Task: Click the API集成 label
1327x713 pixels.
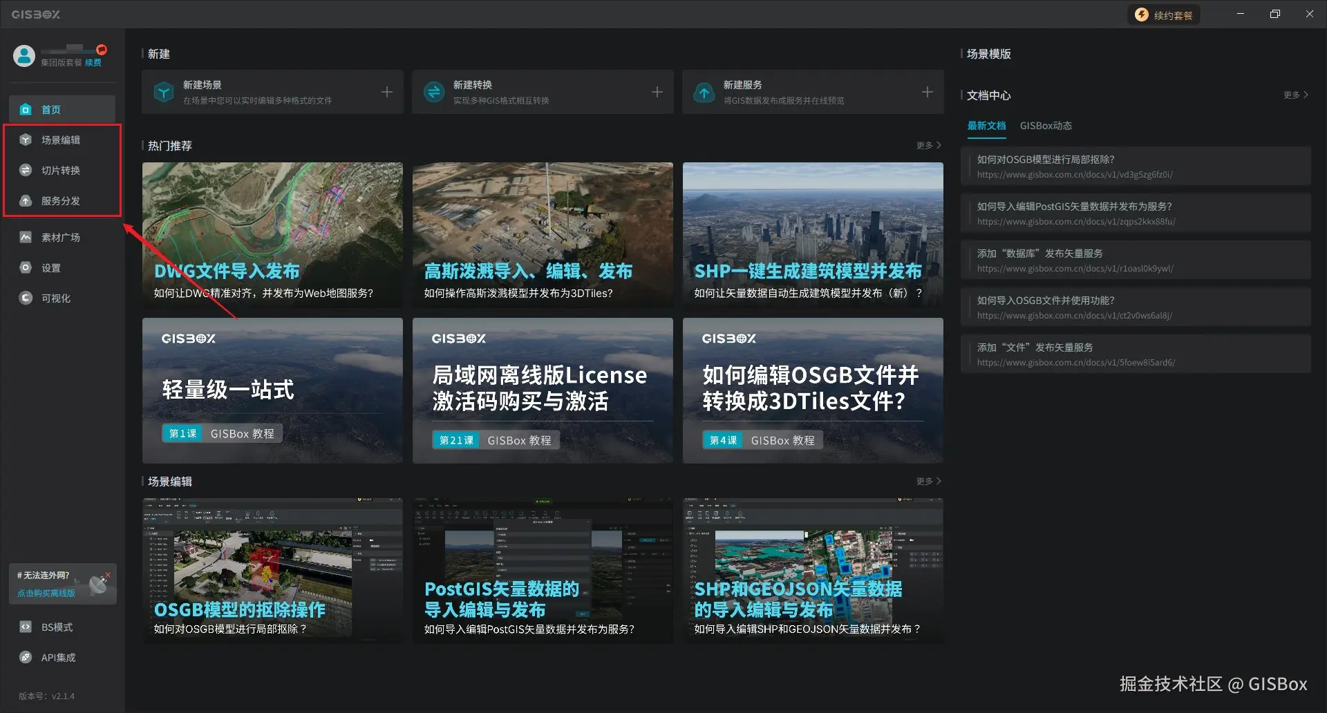Action: pyautogui.click(x=58, y=657)
